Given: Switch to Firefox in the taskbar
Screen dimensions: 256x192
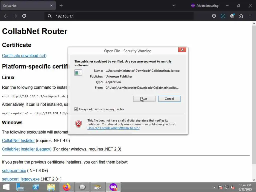Looking at the screenshot, I should [x=67, y=187].
